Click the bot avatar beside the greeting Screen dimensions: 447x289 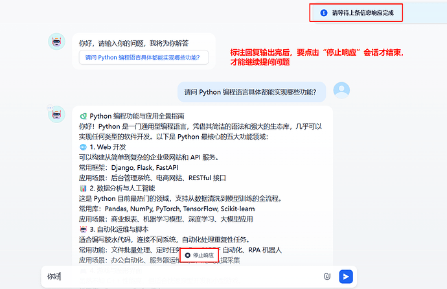(57, 41)
